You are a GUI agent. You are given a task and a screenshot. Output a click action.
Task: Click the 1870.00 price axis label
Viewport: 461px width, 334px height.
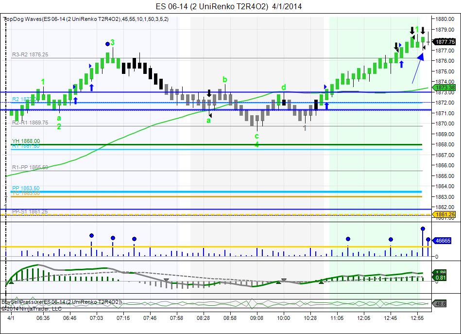(444, 123)
